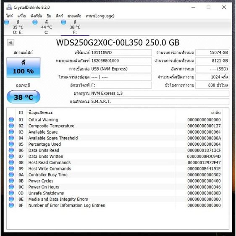Viewport: 236px width, 236px height.
Task: Click the health status ดี 100 % button
Action: click(x=24, y=68)
